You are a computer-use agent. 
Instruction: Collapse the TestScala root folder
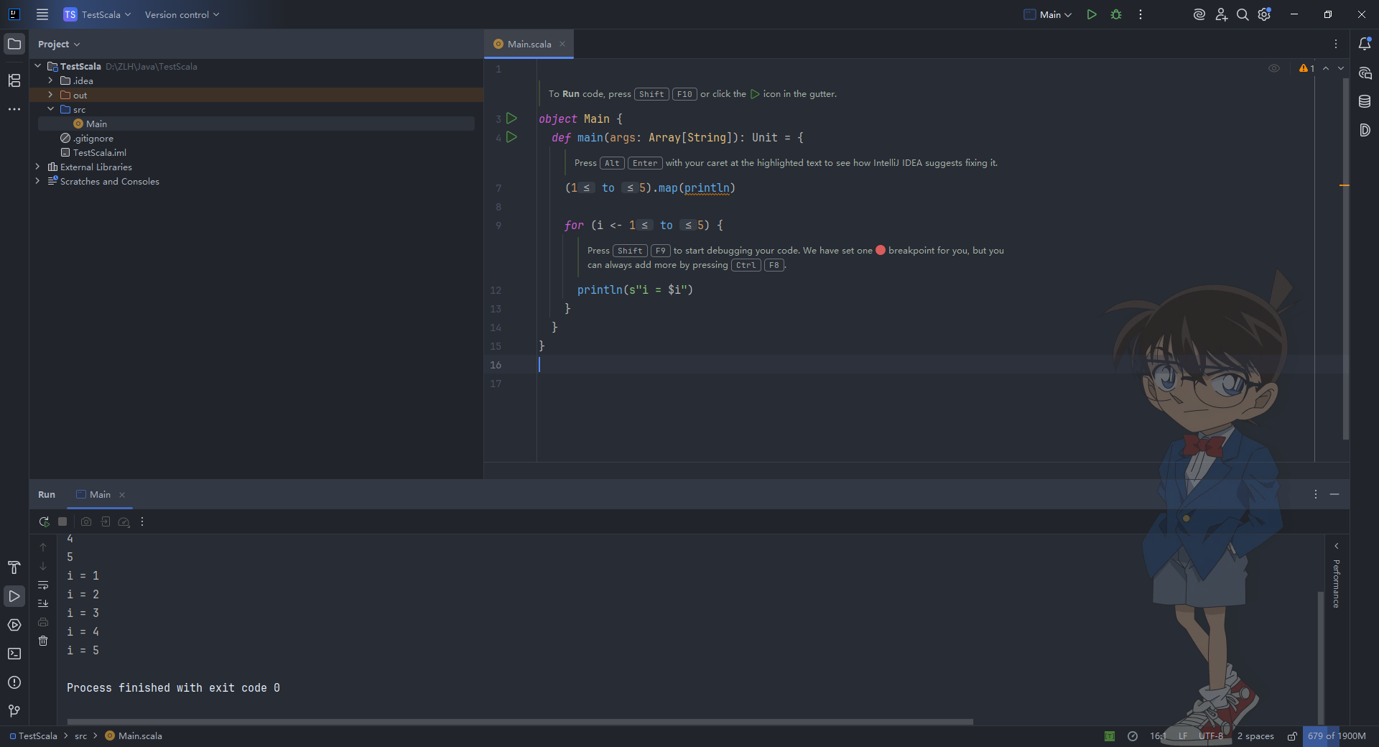coord(38,66)
